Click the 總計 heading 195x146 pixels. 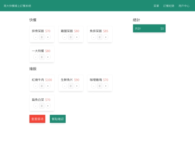[136, 20]
